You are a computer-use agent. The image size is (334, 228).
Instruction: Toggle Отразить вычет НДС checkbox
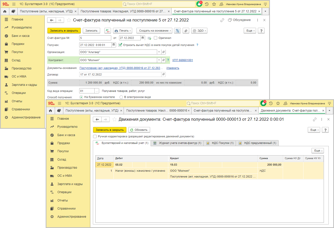(x=120, y=45)
